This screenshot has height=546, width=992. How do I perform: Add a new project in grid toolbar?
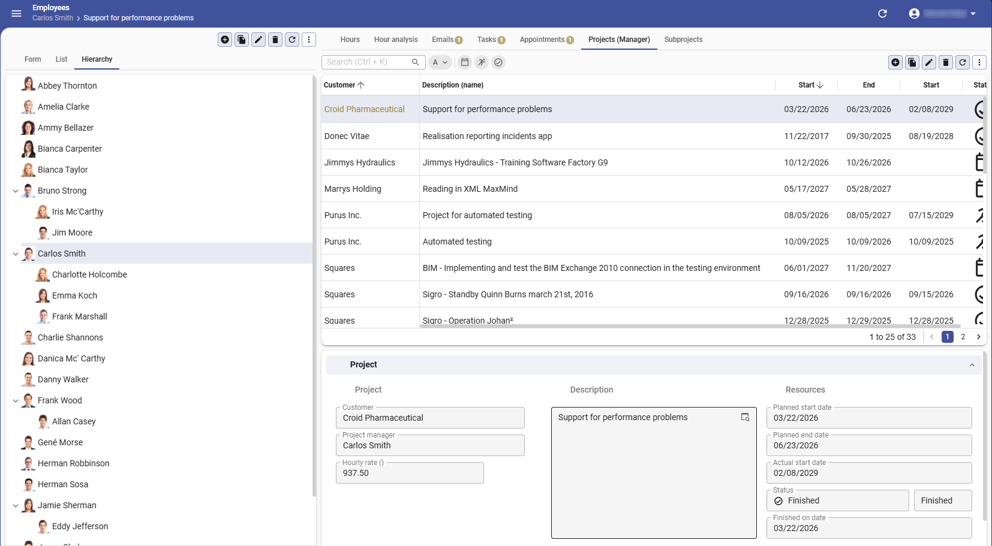895,62
